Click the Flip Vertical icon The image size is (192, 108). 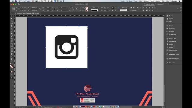73,10
